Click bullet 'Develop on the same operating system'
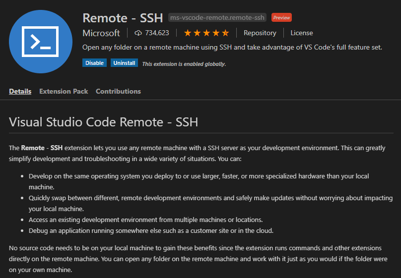The image size is (401, 278). click(x=199, y=181)
